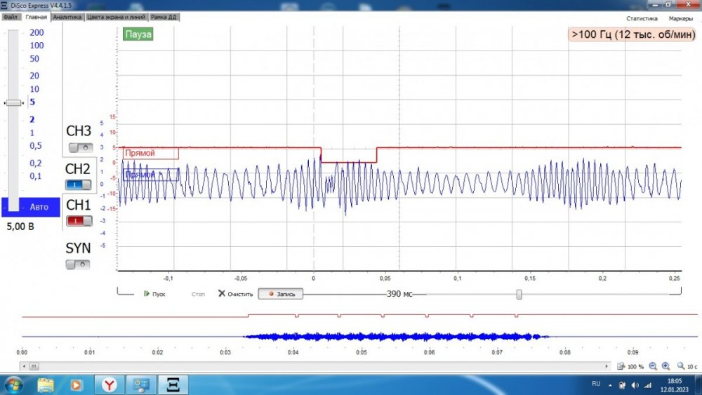Image resolution: width=702 pixels, height=395 pixels.
Task: Switch to the Аналитика tab
Action: [x=67, y=17]
